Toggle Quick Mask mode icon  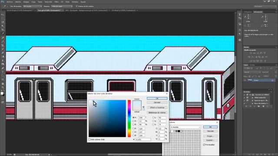pos(3,98)
